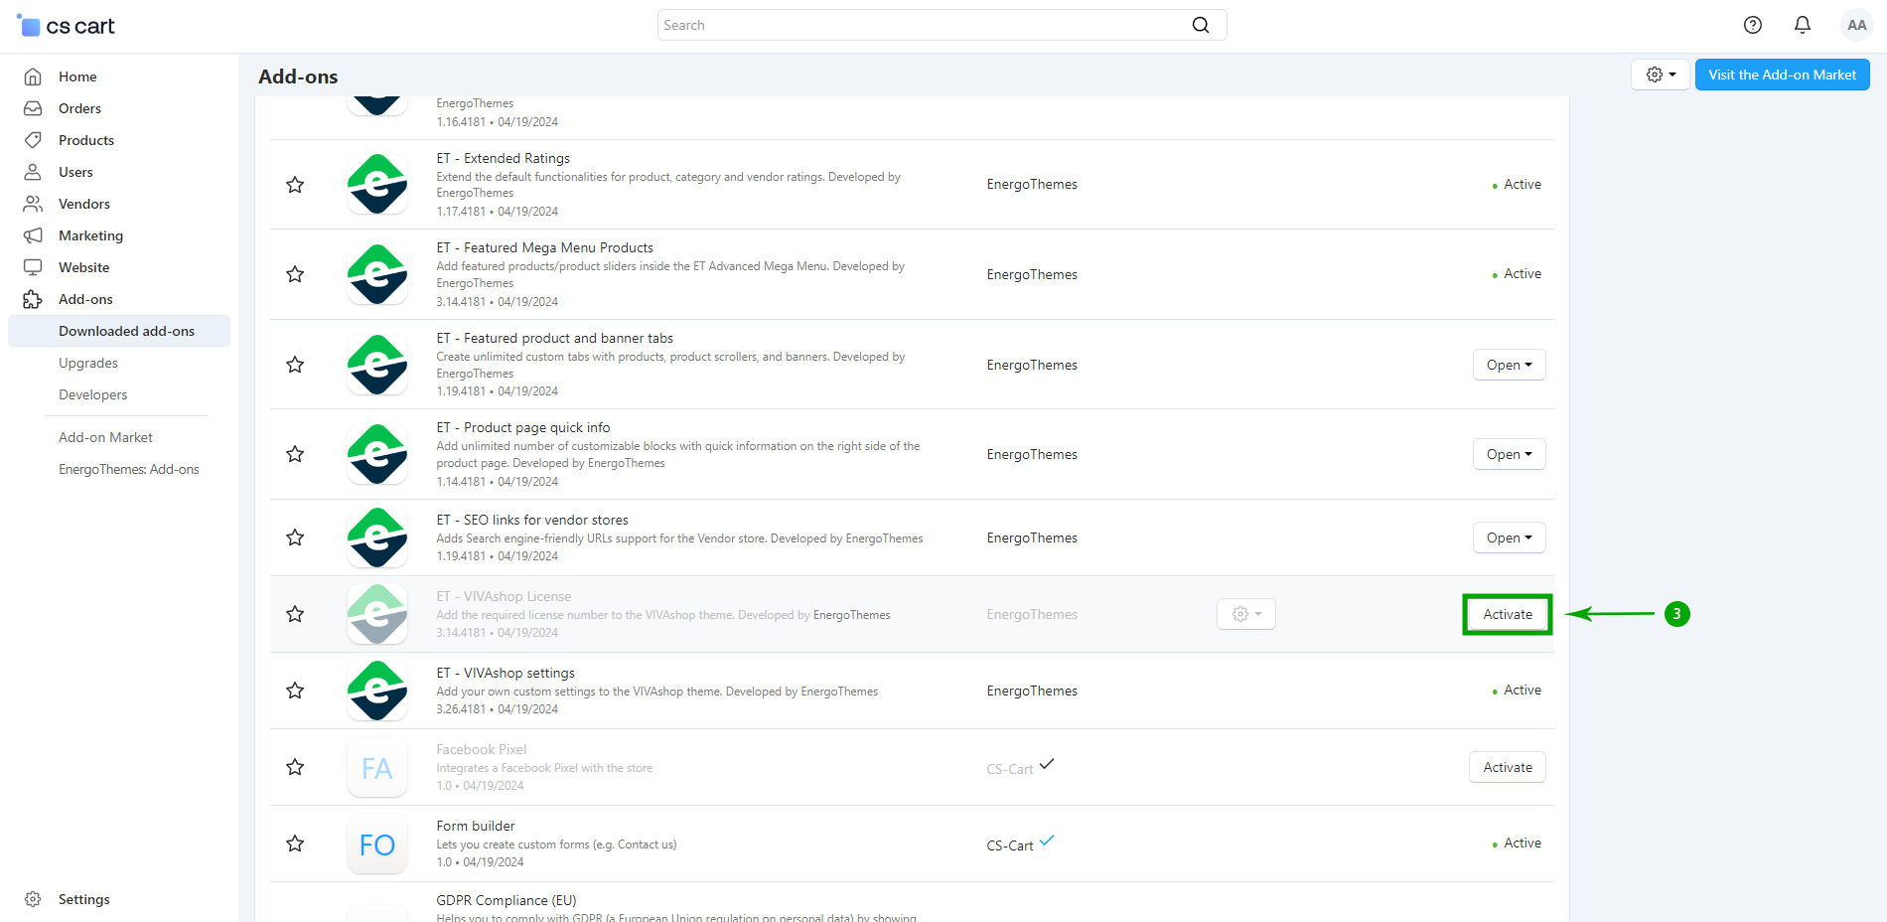The height and width of the screenshot is (922, 1887).
Task: Click the CS-Cart logo
Action: (67, 26)
